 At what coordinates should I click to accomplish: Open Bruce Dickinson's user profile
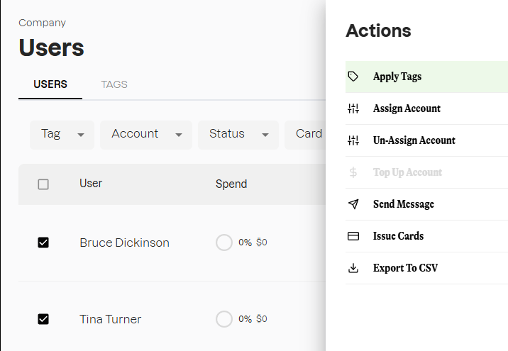click(124, 243)
